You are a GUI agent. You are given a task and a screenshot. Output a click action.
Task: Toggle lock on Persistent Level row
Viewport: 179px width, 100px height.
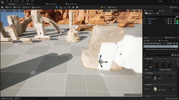(168, 19)
